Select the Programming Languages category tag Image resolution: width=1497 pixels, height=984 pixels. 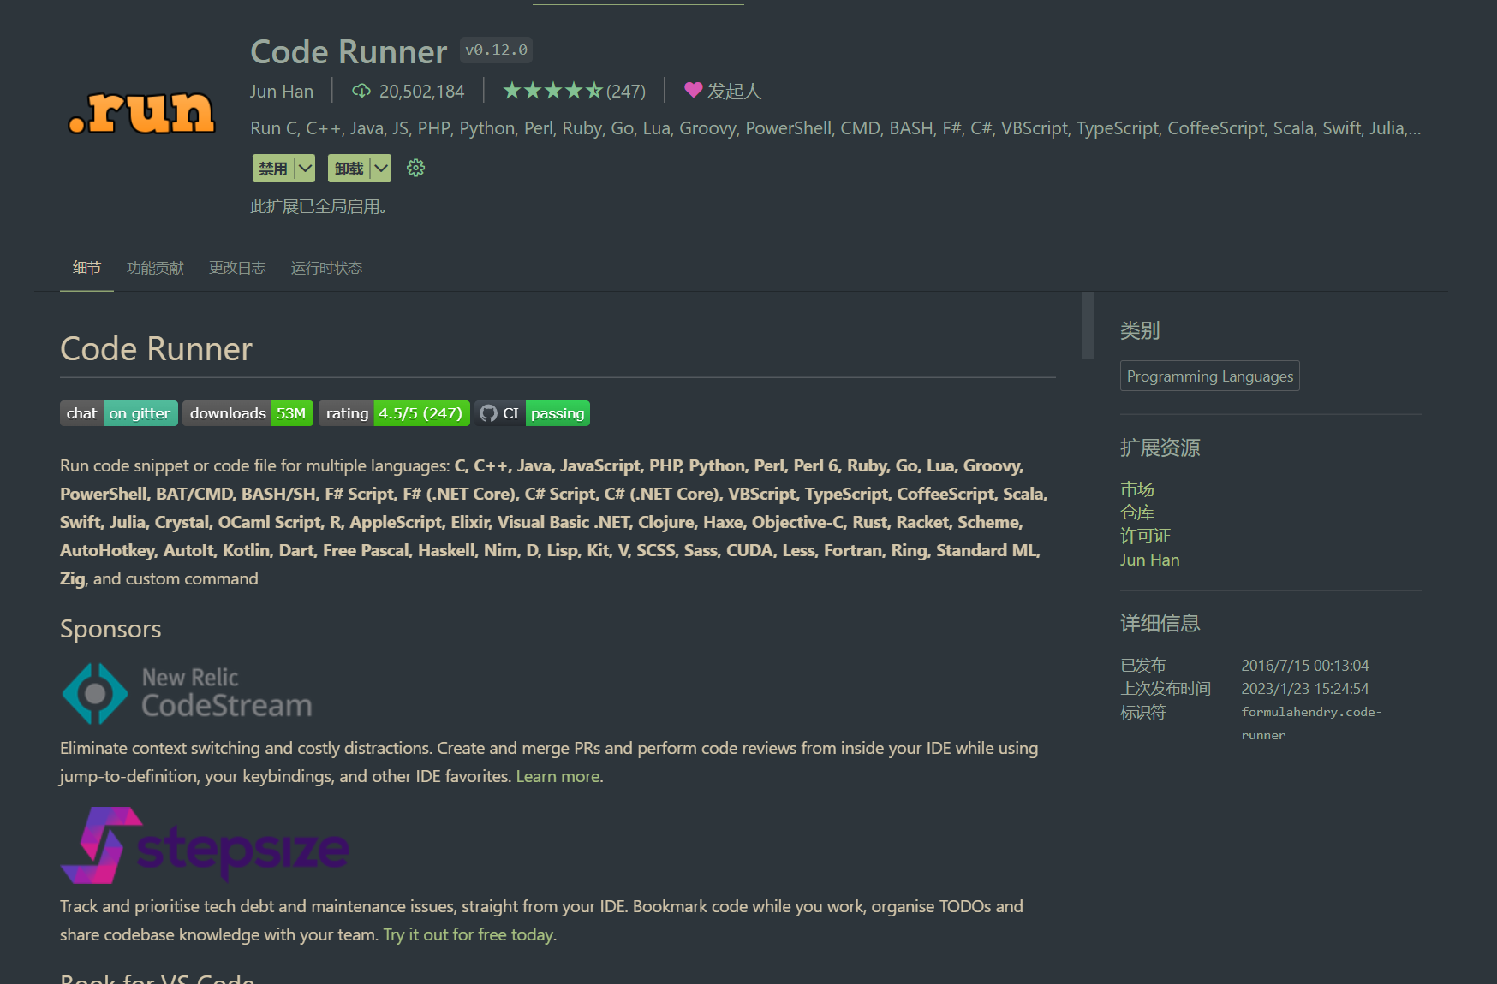(1210, 376)
